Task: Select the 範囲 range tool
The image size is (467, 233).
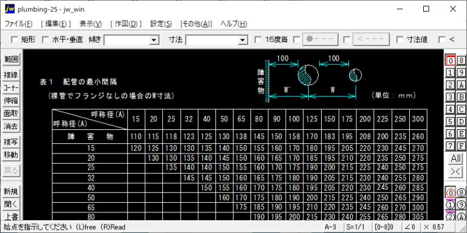Action: 12,59
